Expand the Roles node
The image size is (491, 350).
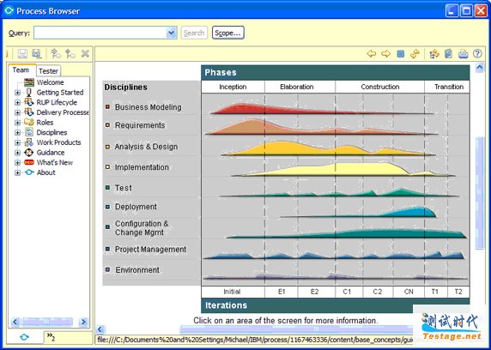[17, 123]
